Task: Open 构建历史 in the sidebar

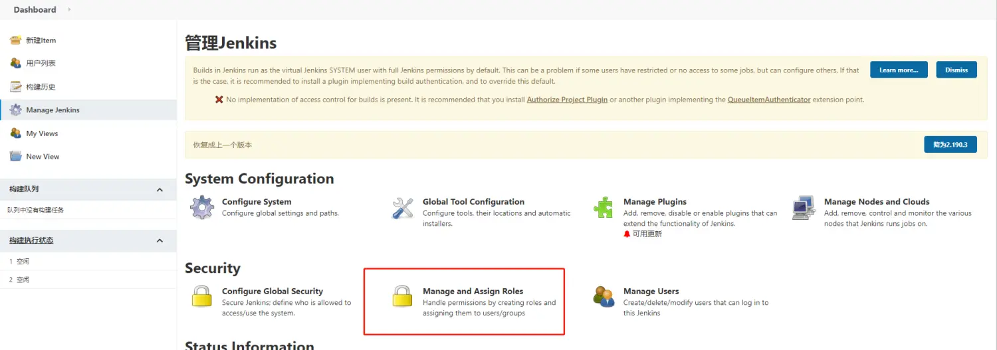Action: pyautogui.click(x=41, y=87)
